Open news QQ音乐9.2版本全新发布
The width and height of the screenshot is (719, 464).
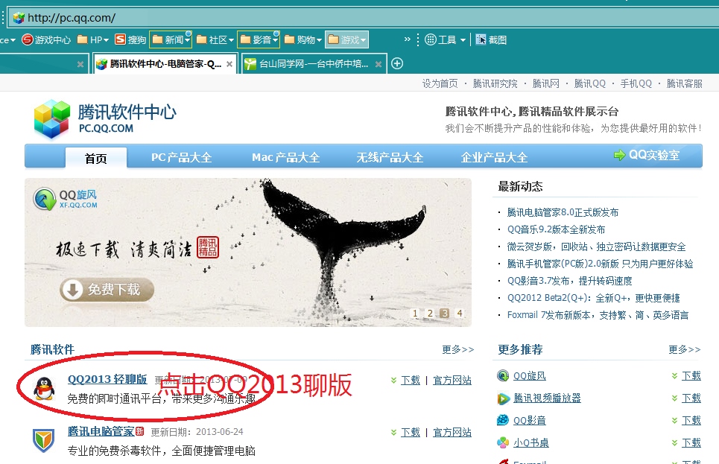pyautogui.click(x=556, y=229)
